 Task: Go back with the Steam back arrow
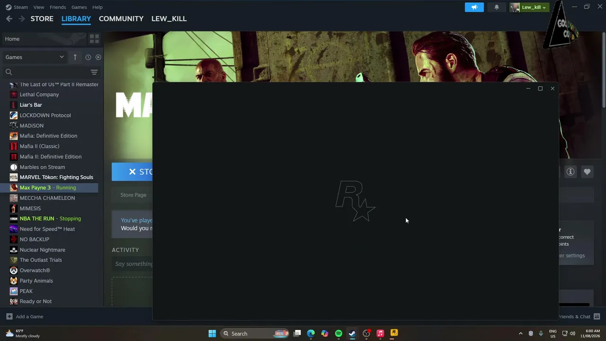tap(9, 18)
